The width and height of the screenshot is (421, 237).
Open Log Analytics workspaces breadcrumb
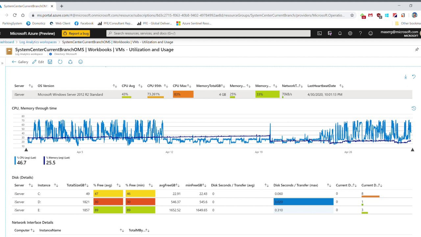(38, 42)
